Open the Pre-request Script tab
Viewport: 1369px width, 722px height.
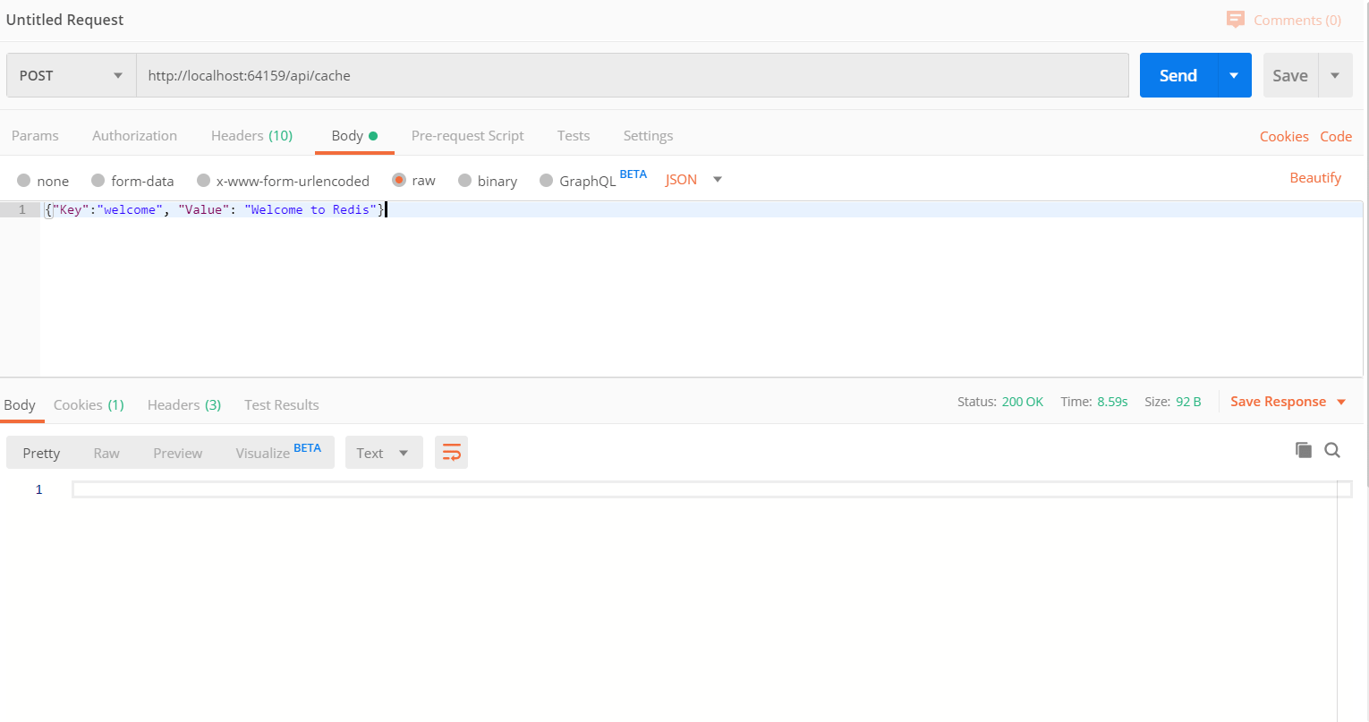click(468, 136)
